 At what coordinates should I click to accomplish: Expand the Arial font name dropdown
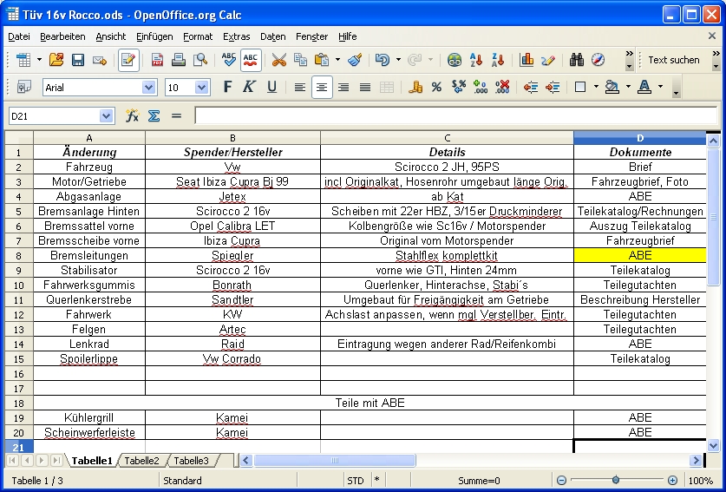point(148,88)
